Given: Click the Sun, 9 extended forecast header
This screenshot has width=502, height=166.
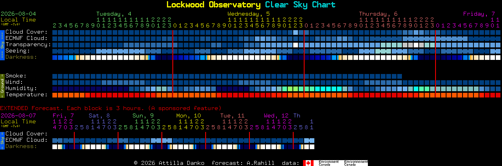Looking at the screenshot, I should [143, 115].
